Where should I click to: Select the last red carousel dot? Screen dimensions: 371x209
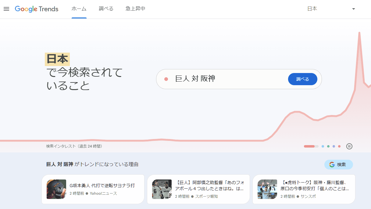tap(339, 146)
